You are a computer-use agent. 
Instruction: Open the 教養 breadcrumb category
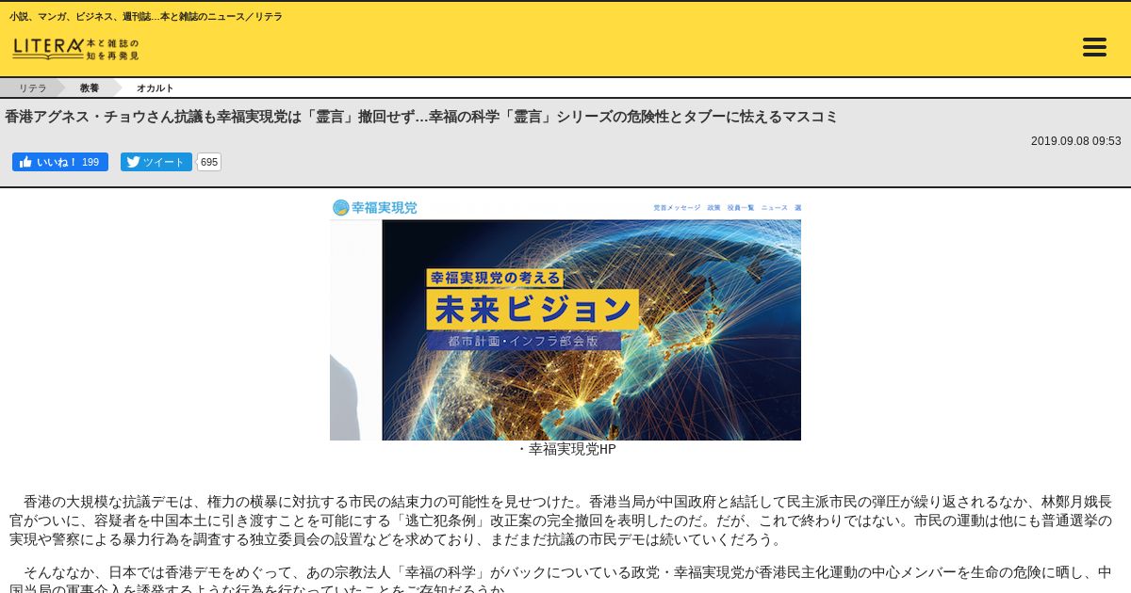point(90,88)
